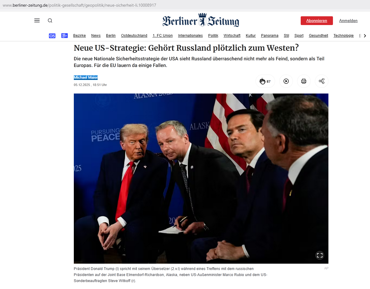Open the Anmelden login link
The height and width of the screenshot is (289, 370).
348,21
